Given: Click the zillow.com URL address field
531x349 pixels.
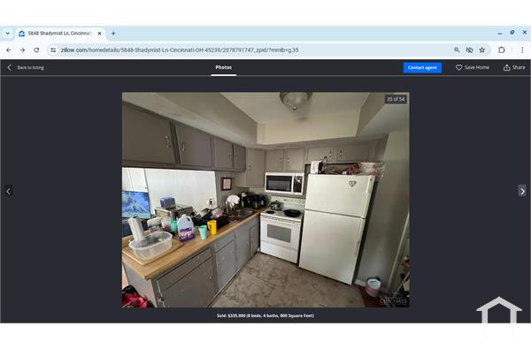Looking at the screenshot, I should 250,50.
